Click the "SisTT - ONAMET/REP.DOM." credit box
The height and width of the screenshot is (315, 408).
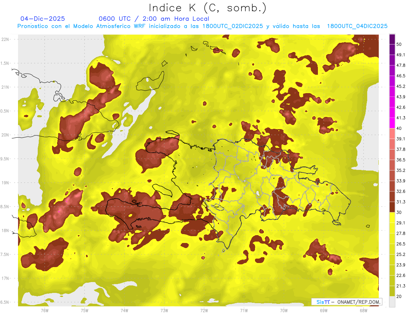click(x=347, y=302)
